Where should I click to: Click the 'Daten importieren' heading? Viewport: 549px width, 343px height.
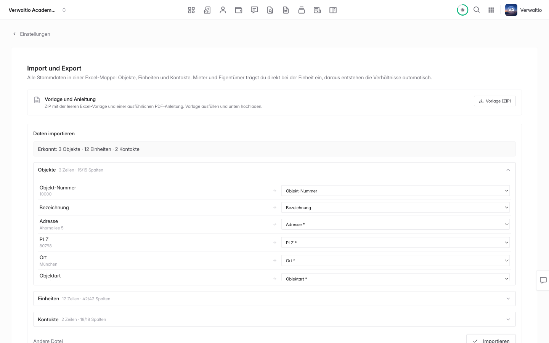coord(54,134)
